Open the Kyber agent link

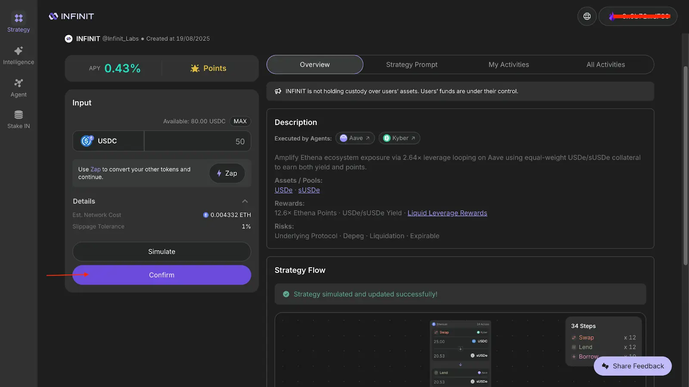pos(399,138)
